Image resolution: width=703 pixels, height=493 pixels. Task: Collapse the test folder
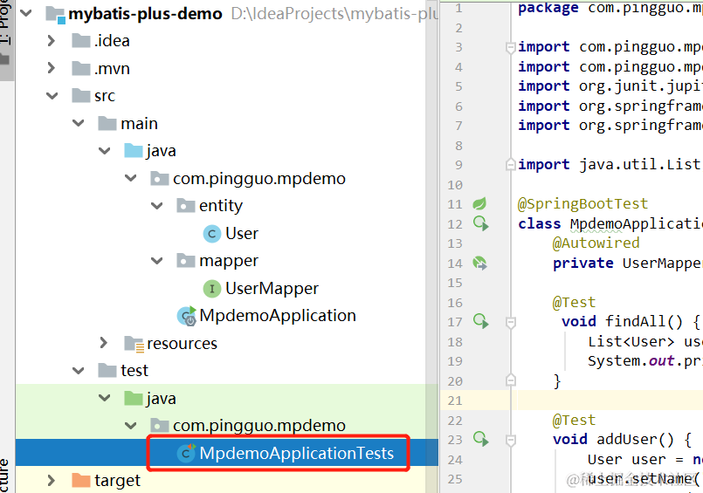[79, 371]
